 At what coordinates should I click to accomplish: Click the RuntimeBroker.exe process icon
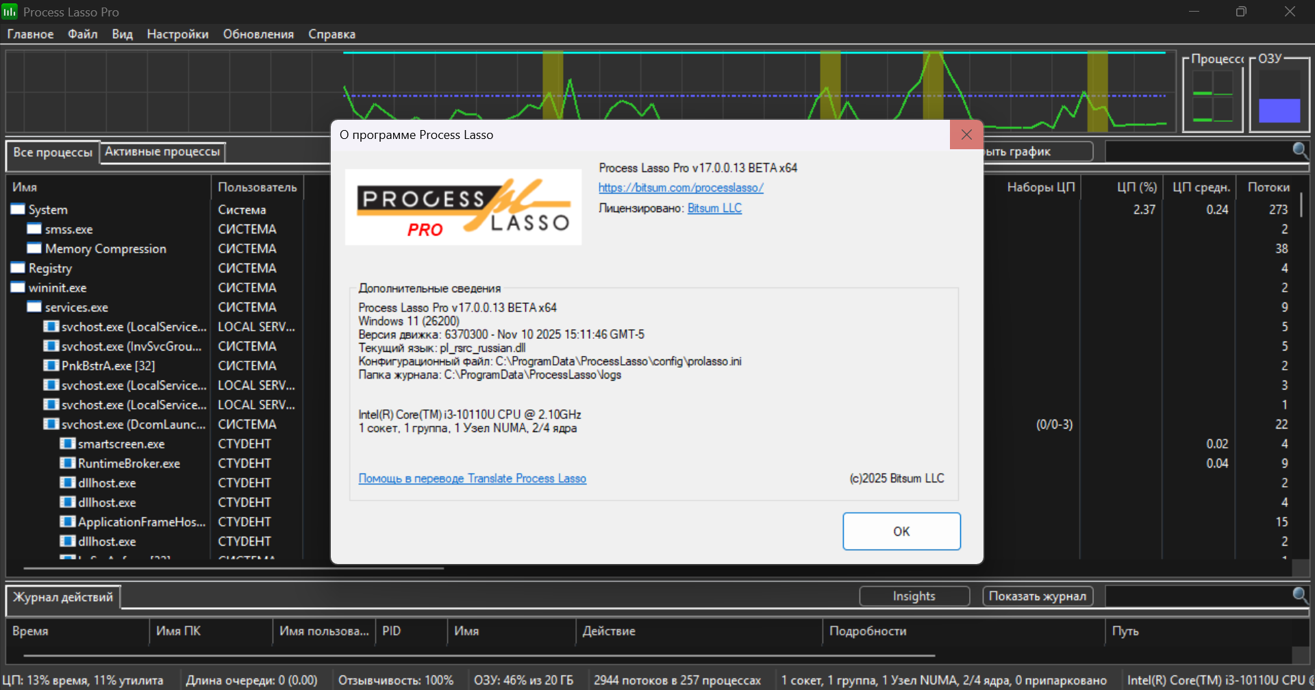(67, 463)
